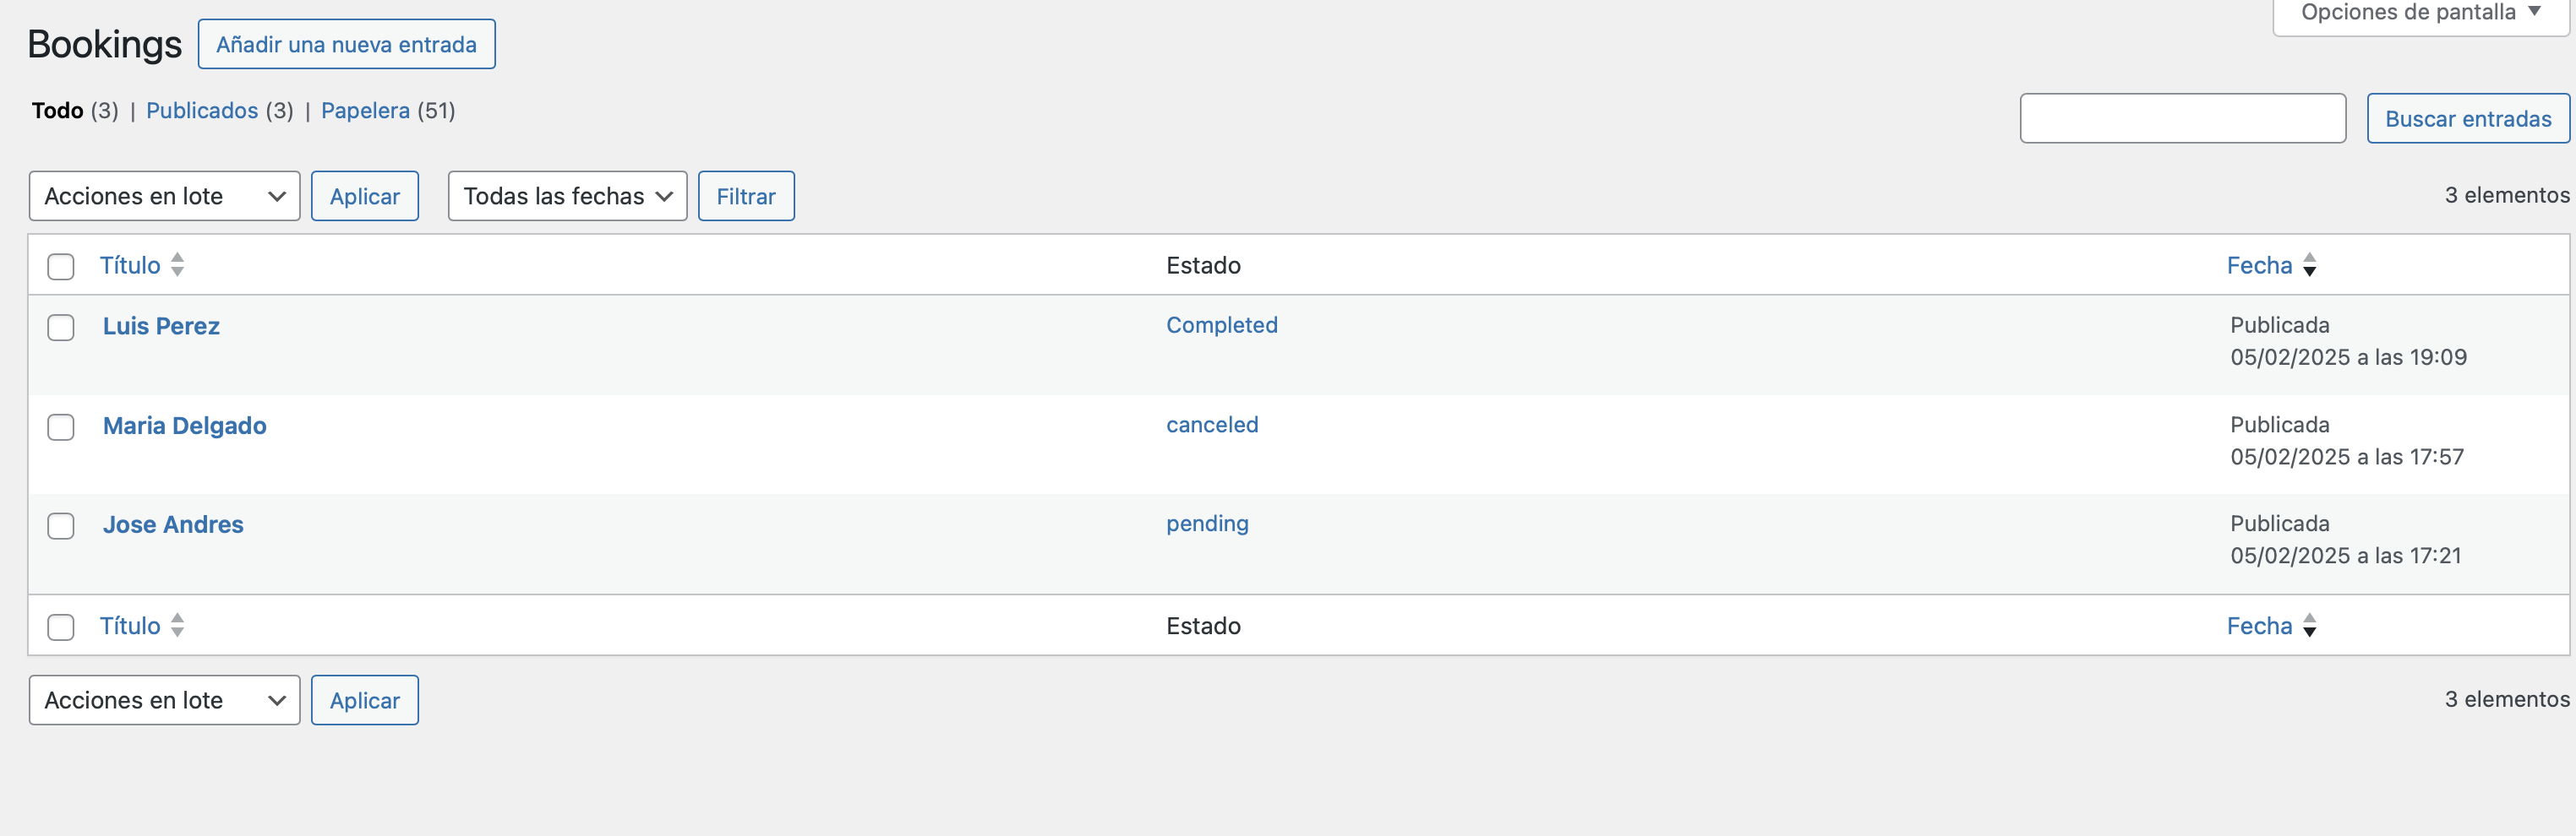The image size is (2576, 836).
Task: Open the bottom Acciones en lote dropdown
Action: [164, 700]
